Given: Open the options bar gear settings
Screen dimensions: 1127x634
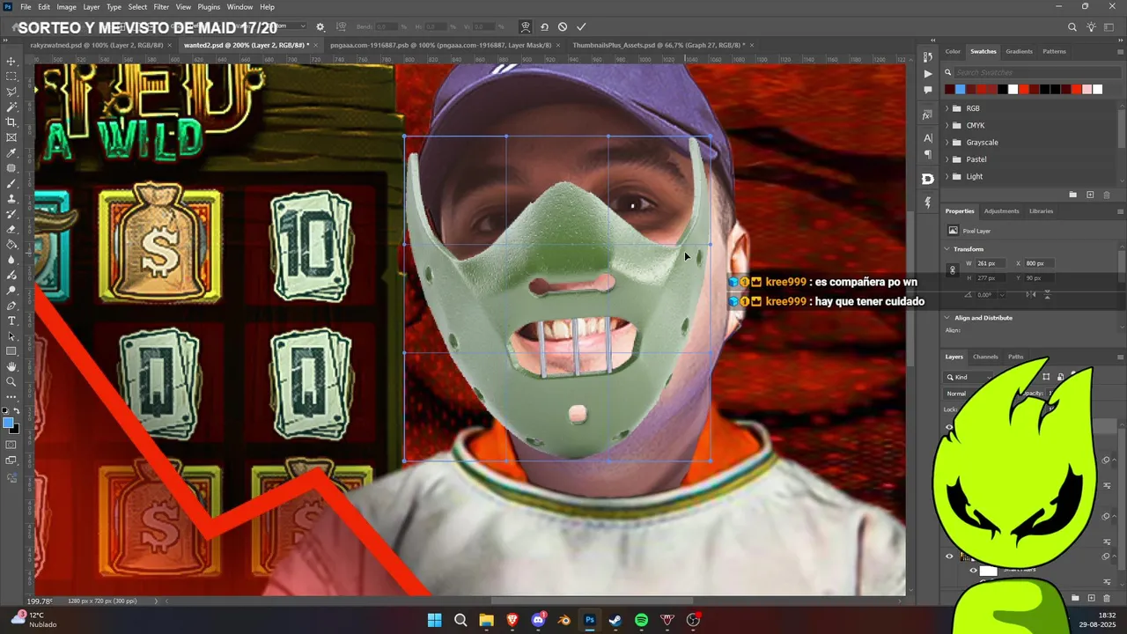Looking at the screenshot, I should click(x=320, y=27).
